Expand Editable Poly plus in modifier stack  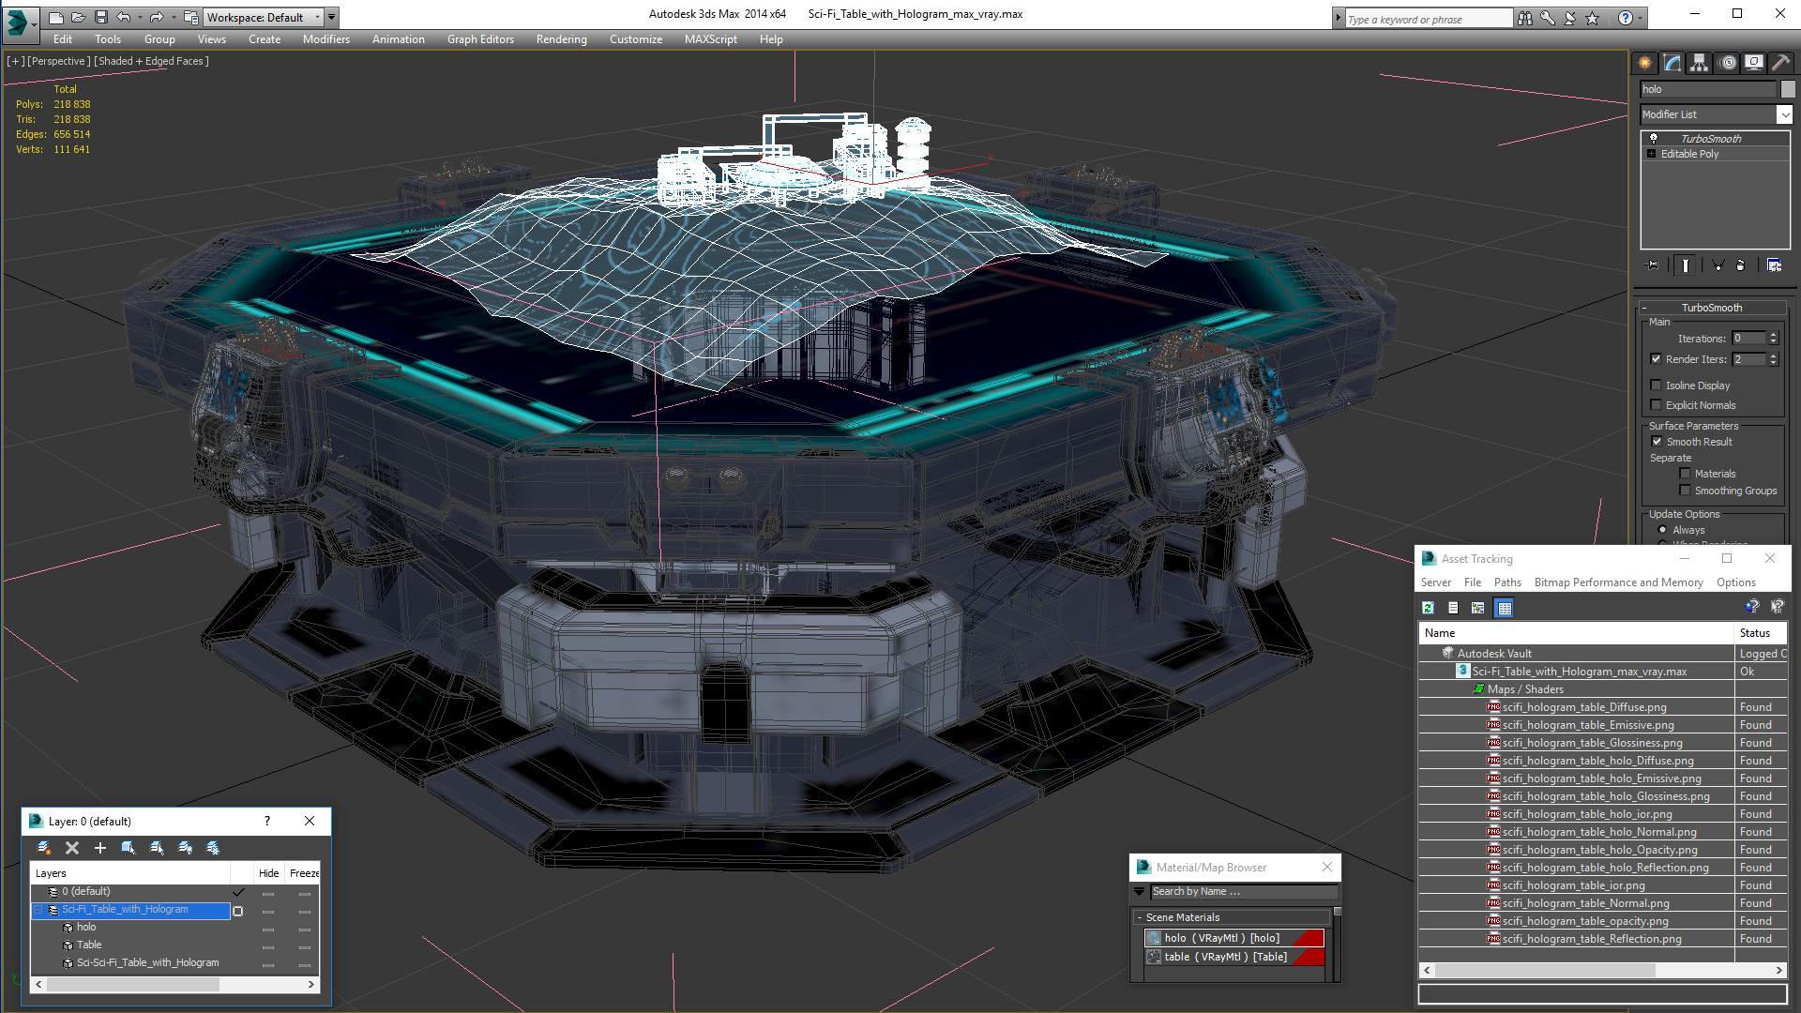click(1652, 154)
